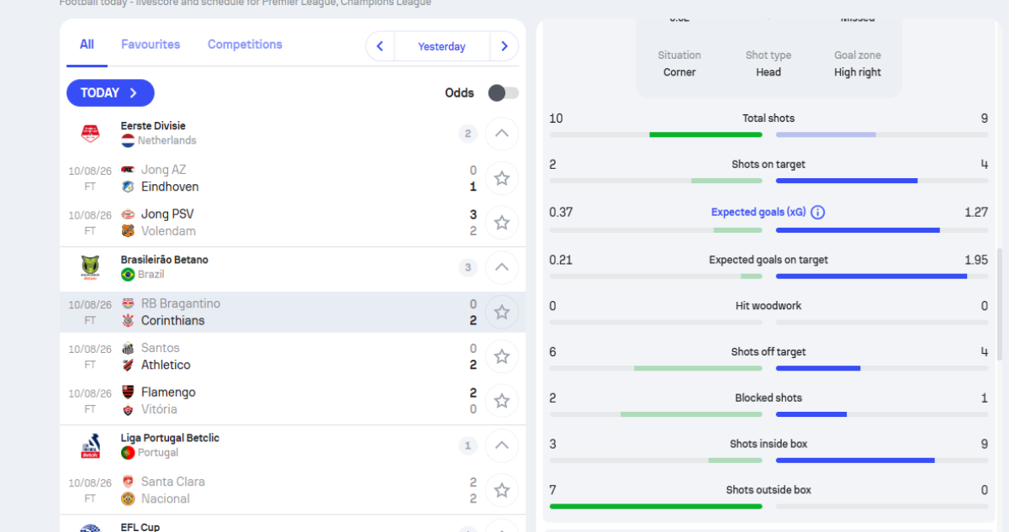Click the Corinthians team crest

coord(128,320)
